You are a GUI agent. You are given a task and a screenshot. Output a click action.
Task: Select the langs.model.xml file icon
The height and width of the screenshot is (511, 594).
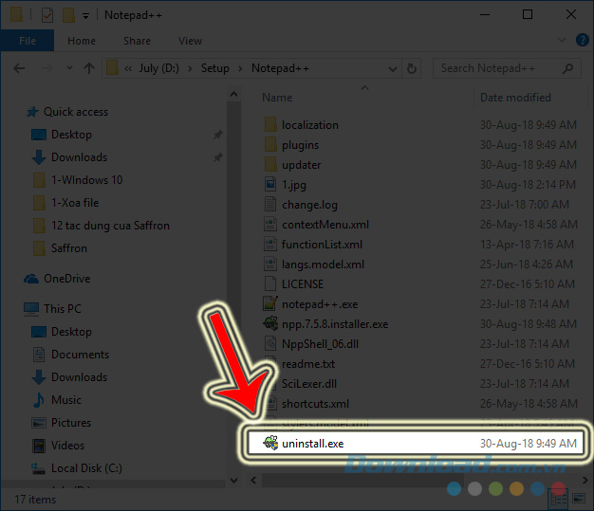point(270,264)
